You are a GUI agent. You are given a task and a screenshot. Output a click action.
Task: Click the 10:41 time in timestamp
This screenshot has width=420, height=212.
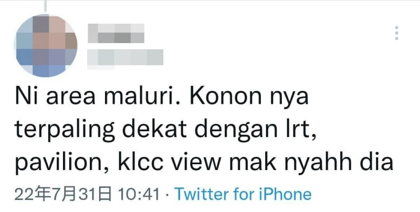coord(139,194)
